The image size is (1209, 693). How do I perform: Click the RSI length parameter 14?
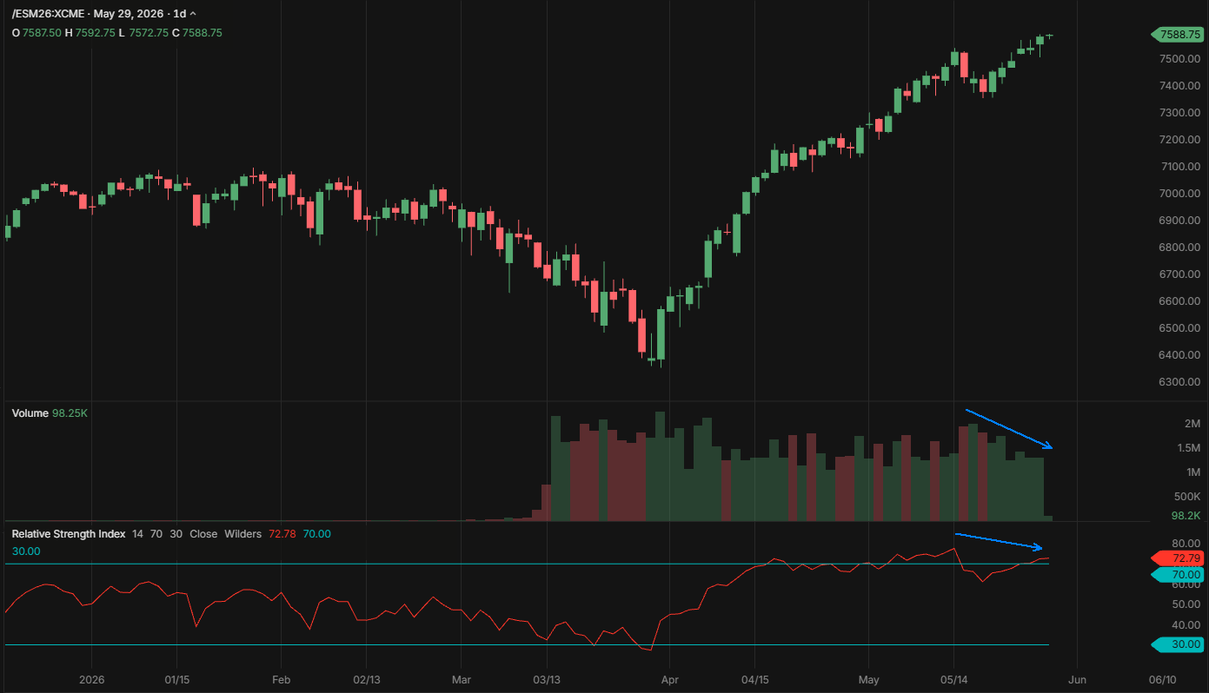[137, 534]
